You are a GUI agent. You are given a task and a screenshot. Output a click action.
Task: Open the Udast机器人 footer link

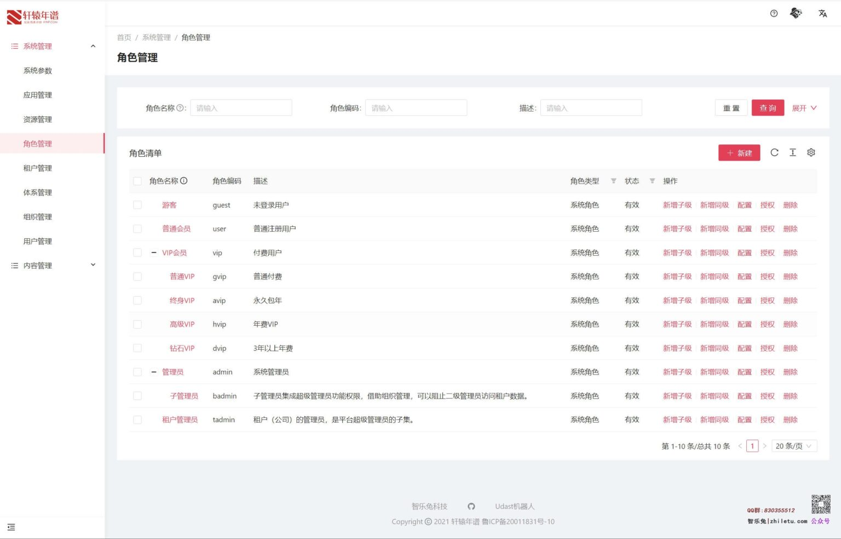click(515, 506)
